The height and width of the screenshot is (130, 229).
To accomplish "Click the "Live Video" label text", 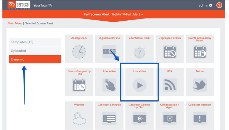I will point(140,71).
